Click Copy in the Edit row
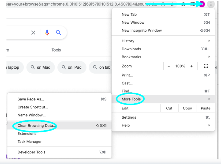The height and width of the screenshot is (164, 221). 187,108
